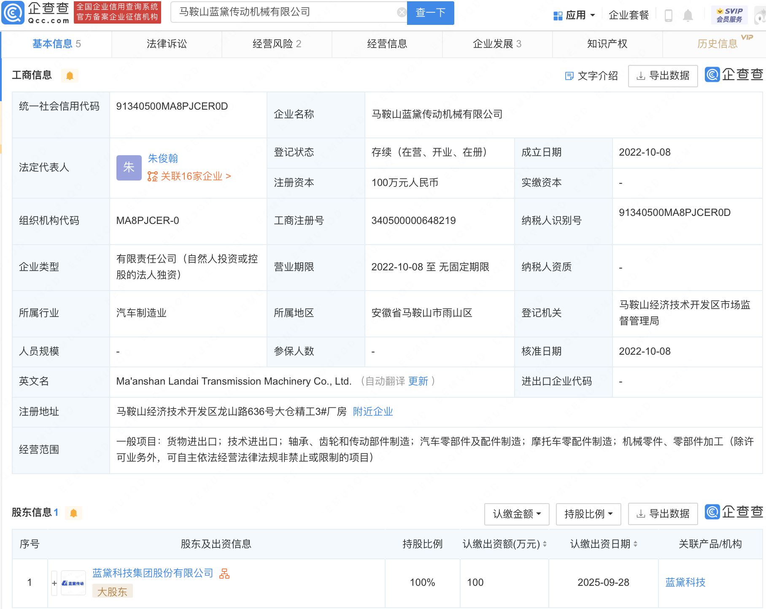Click 更新 next to English name translation
The width and height of the screenshot is (766, 609).
418,381
